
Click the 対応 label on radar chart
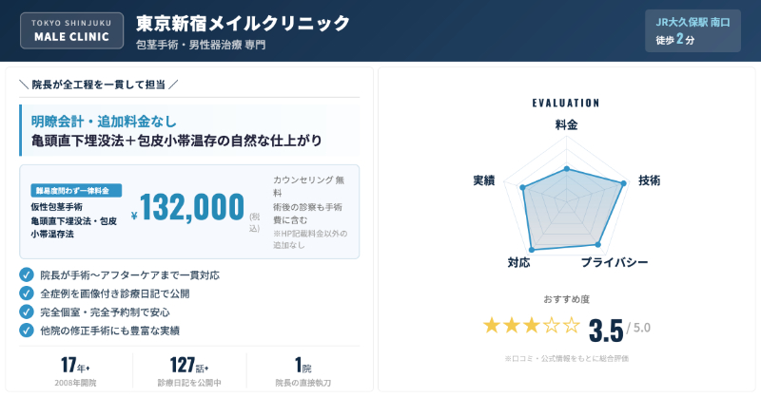[x=518, y=262]
